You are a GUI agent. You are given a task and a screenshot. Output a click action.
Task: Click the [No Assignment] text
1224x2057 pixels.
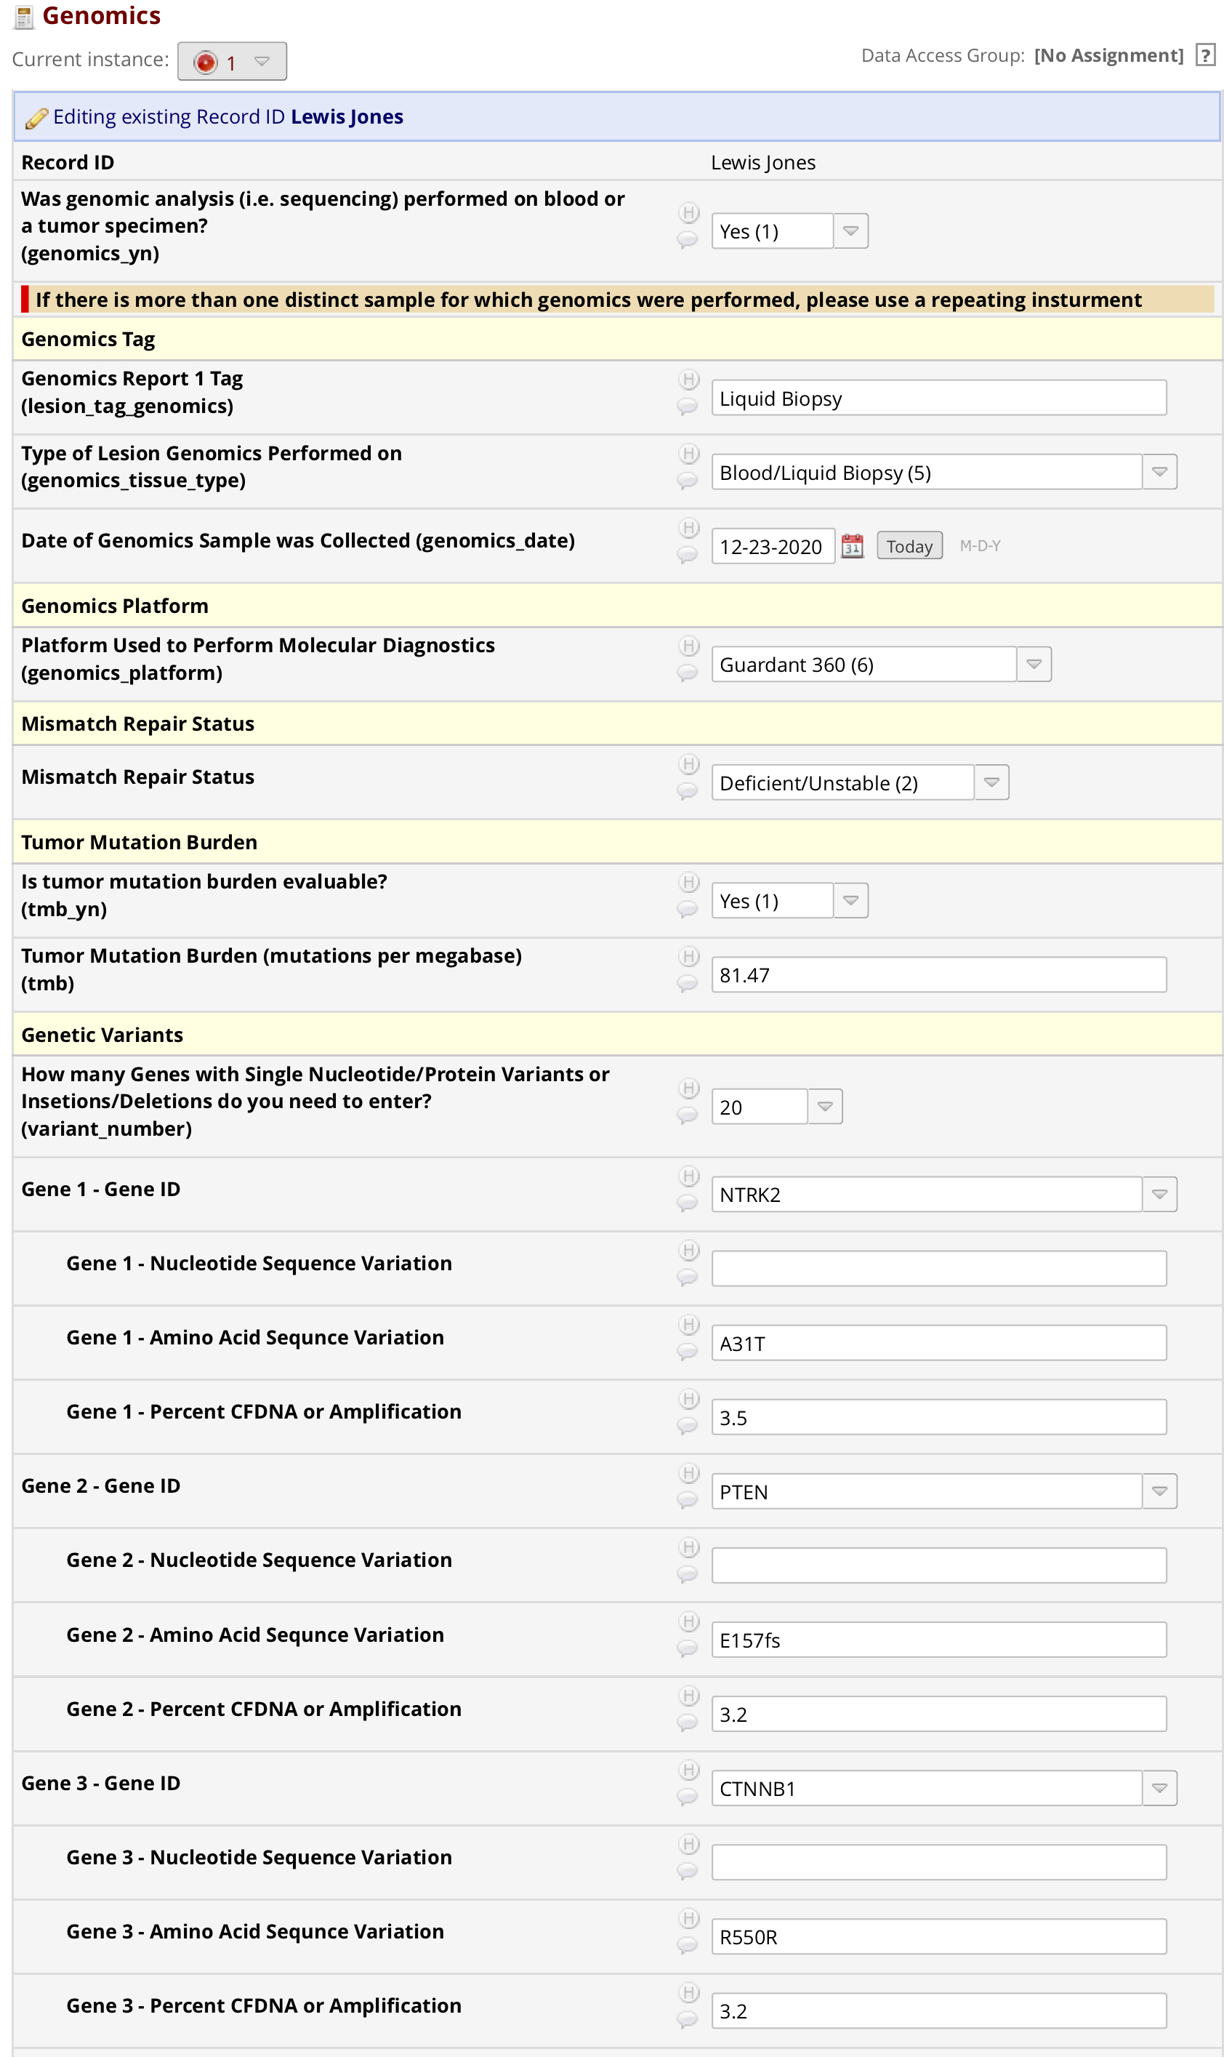pyautogui.click(x=1108, y=55)
